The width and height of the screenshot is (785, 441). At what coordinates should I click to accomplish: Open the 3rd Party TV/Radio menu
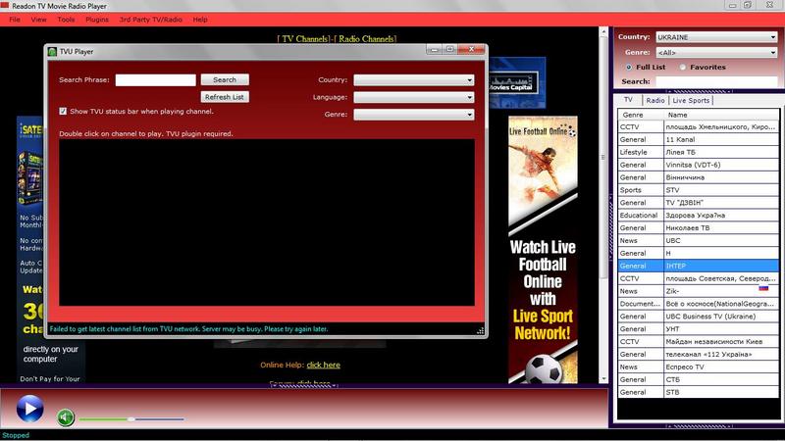pos(151,20)
